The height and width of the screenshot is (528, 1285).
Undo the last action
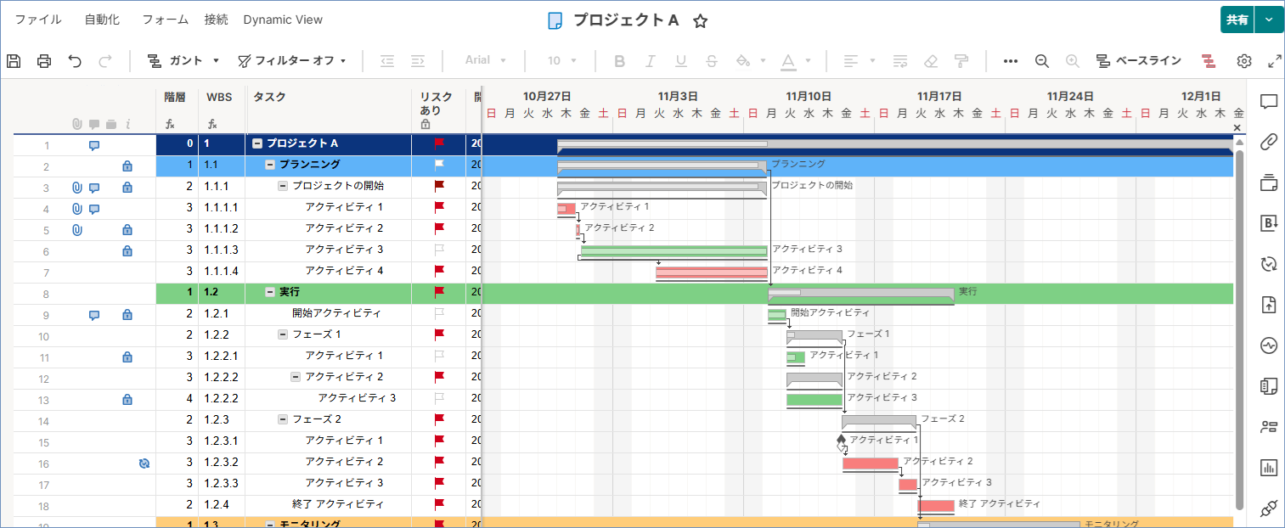pyautogui.click(x=75, y=60)
